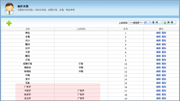The image size is (180, 101).
Task: Click 删除 link for row 发光字
Action: point(164,98)
